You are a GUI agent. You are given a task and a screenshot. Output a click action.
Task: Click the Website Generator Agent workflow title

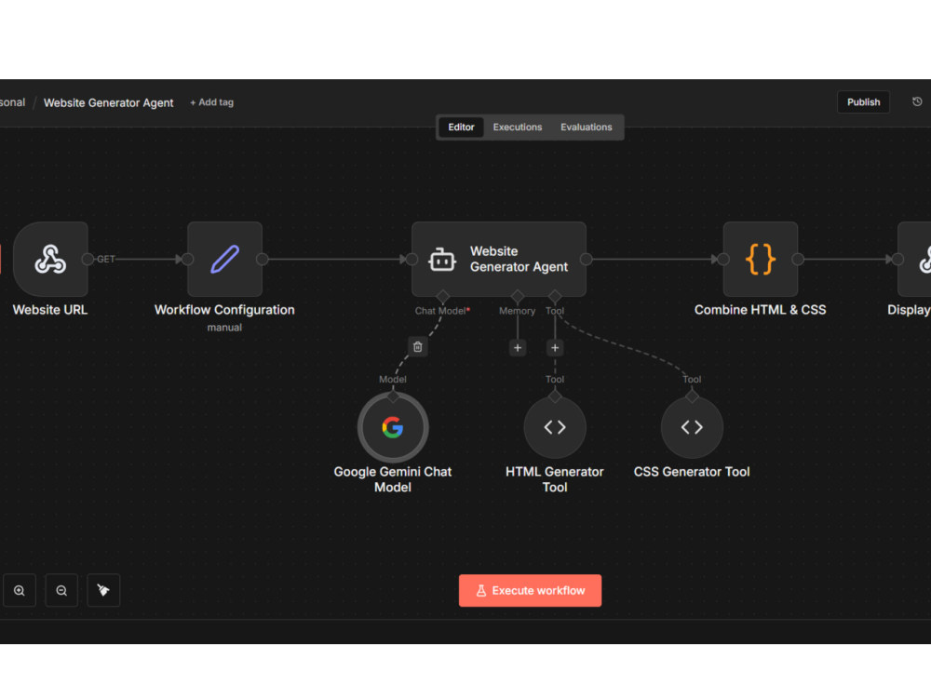pyautogui.click(x=109, y=102)
